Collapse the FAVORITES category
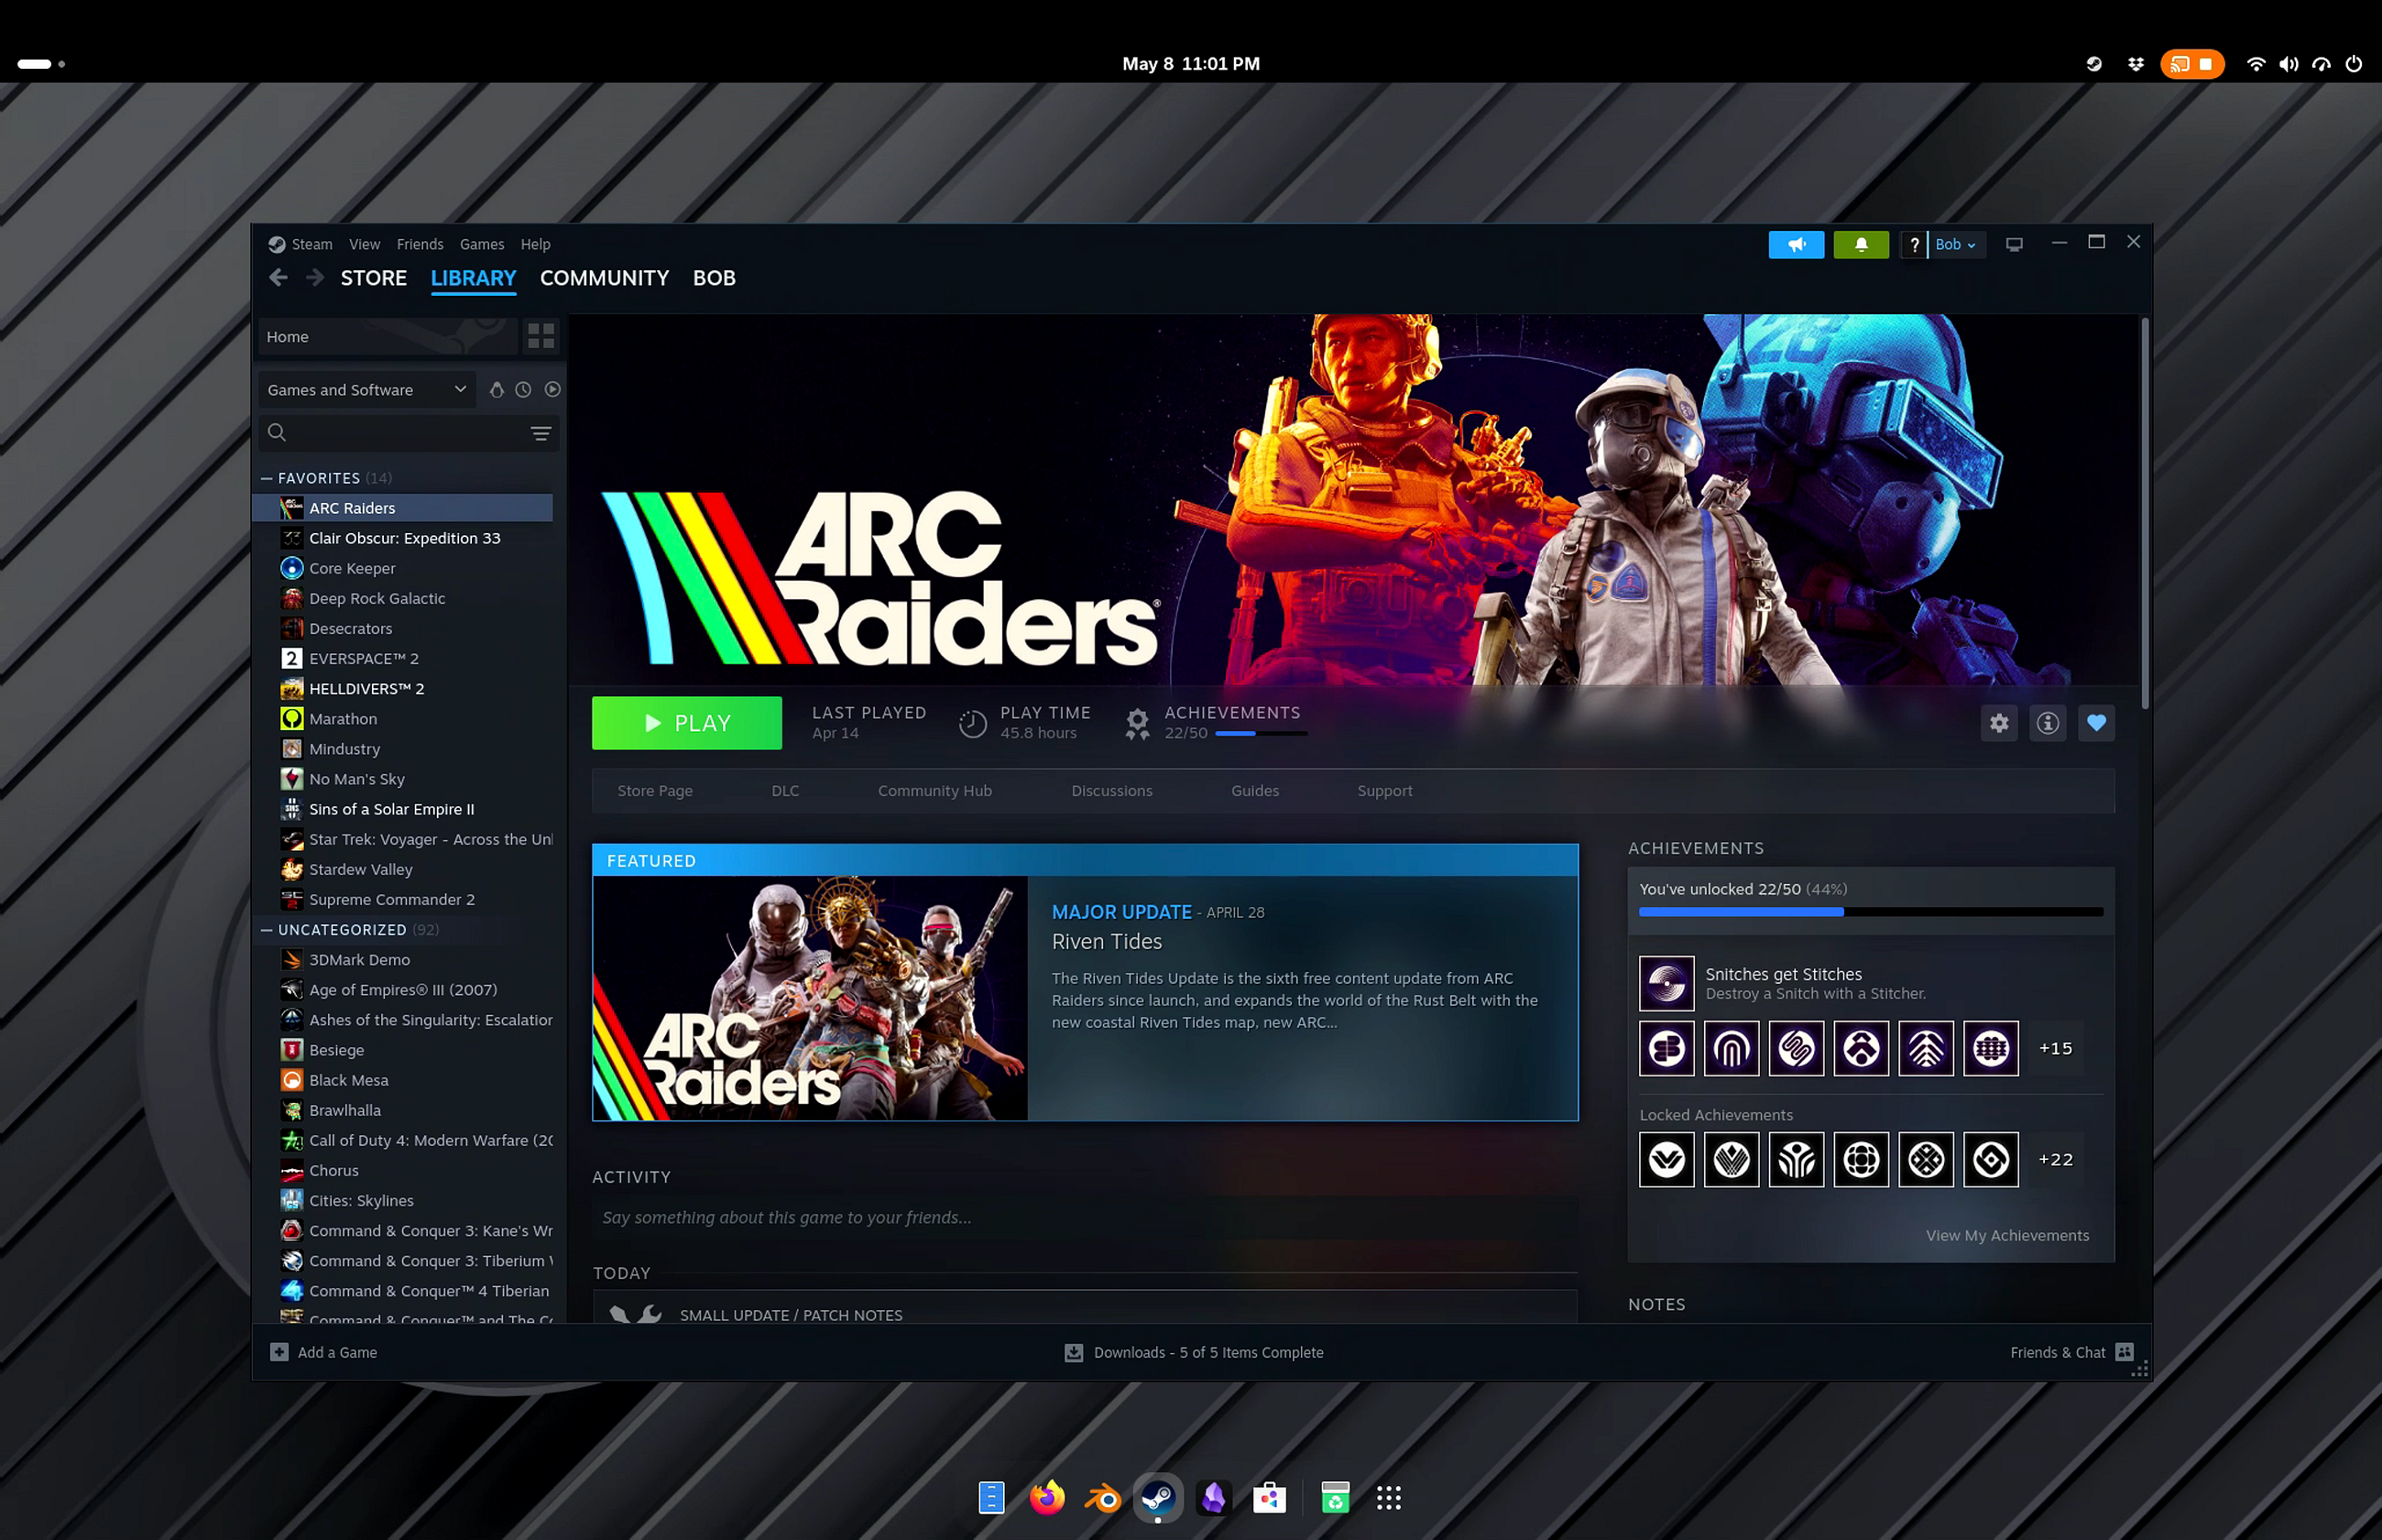2382x1540 pixels. (x=267, y=478)
